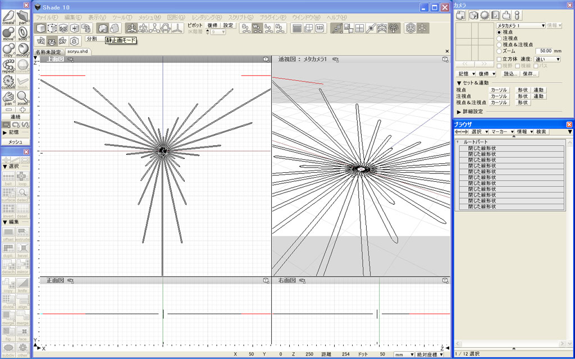Screen dimensions: 575x359
Task: Collapse the セット＆連動 section
Action: tap(459, 83)
